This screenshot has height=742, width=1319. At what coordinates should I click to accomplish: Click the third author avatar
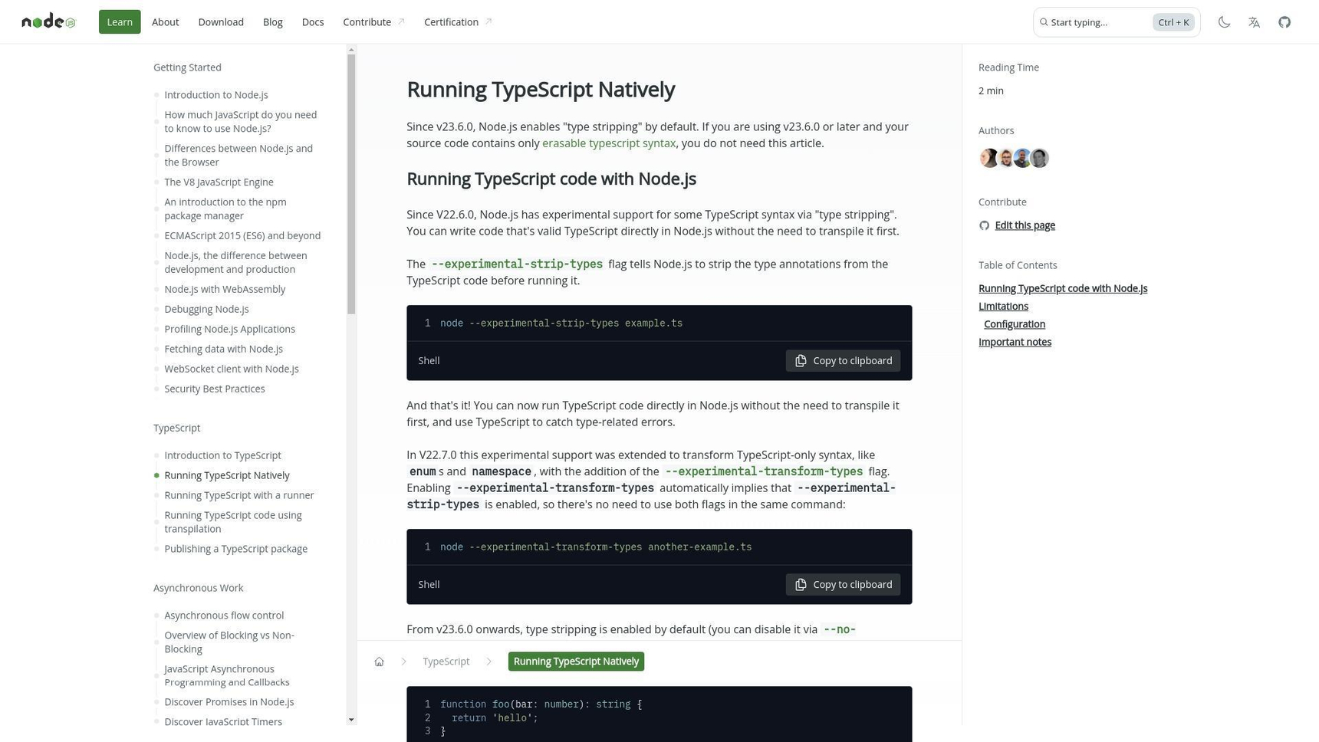coord(1022,158)
